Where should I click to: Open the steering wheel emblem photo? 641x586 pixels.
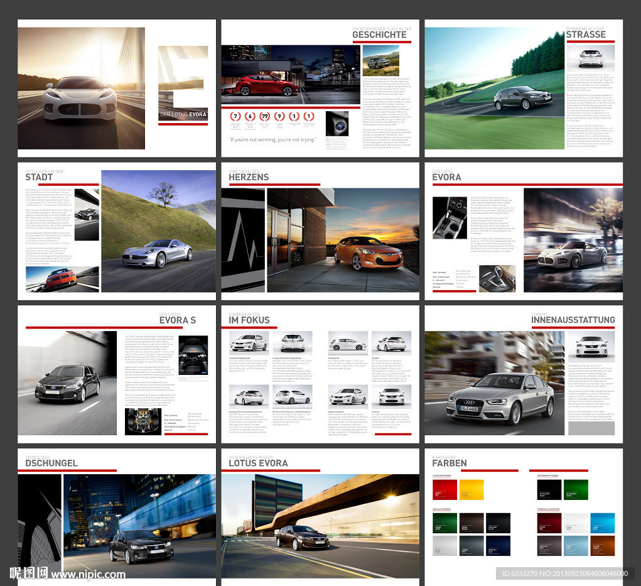(337, 124)
